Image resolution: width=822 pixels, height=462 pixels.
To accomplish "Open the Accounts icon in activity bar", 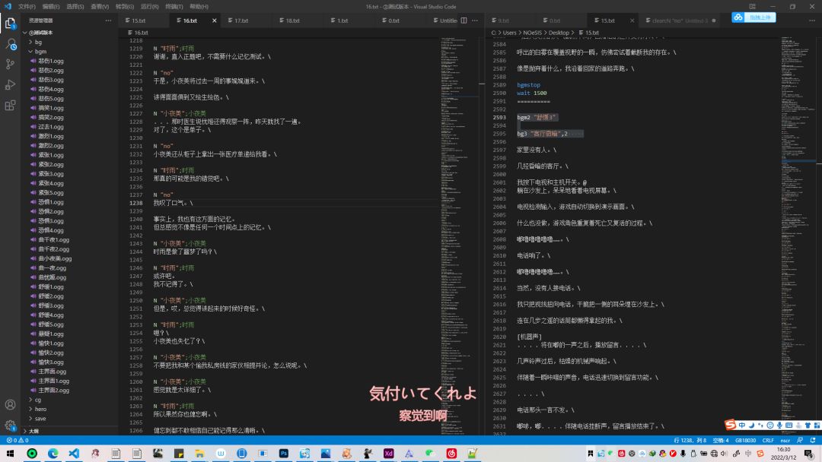I will pyautogui.click(x=10, y=405).
